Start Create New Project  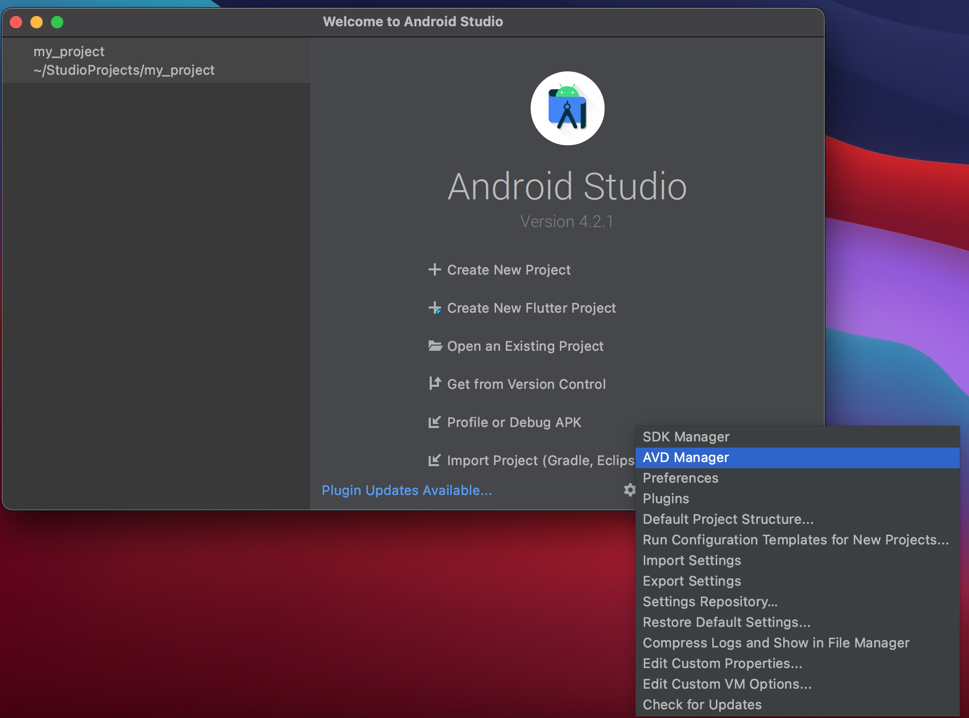click(x=509, y=270)
